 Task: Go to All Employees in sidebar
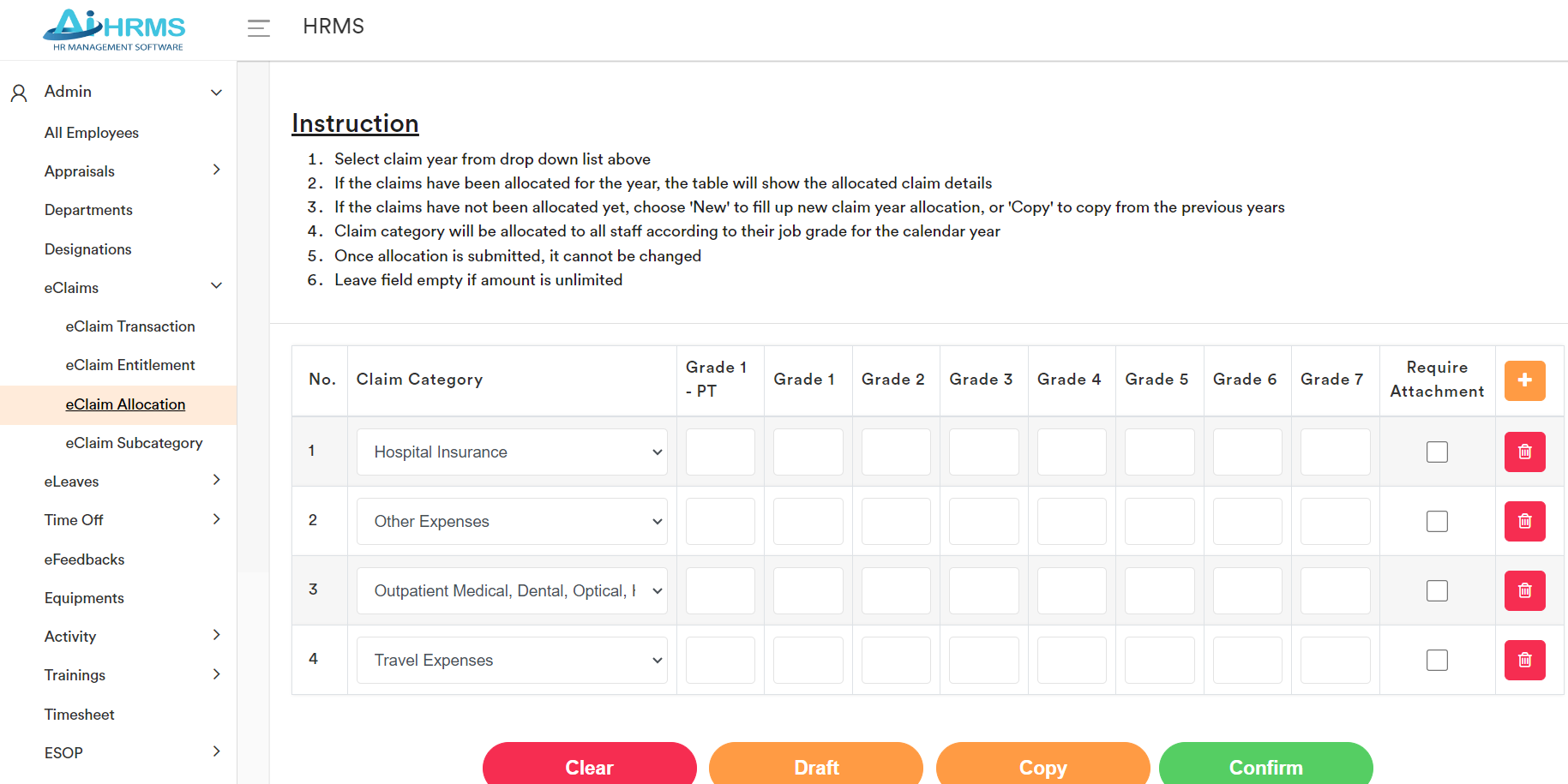click(92, 133)
